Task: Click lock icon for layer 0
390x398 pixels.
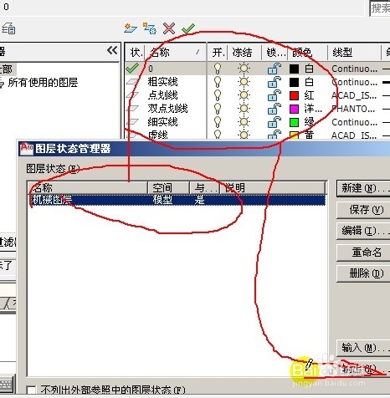Action: tap(275, 69)
